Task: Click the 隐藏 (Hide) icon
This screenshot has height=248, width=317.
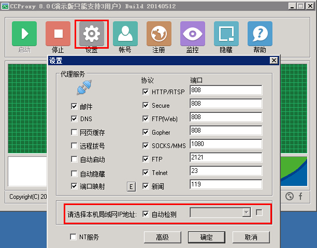Action: pos(226,34)
